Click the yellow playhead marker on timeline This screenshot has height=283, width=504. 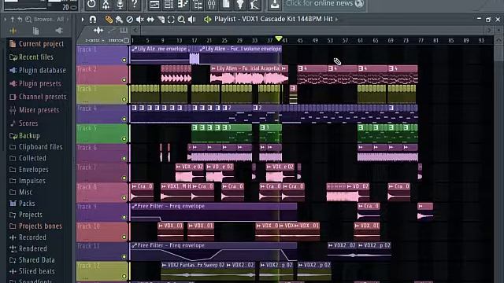click(x=279, y=39)
